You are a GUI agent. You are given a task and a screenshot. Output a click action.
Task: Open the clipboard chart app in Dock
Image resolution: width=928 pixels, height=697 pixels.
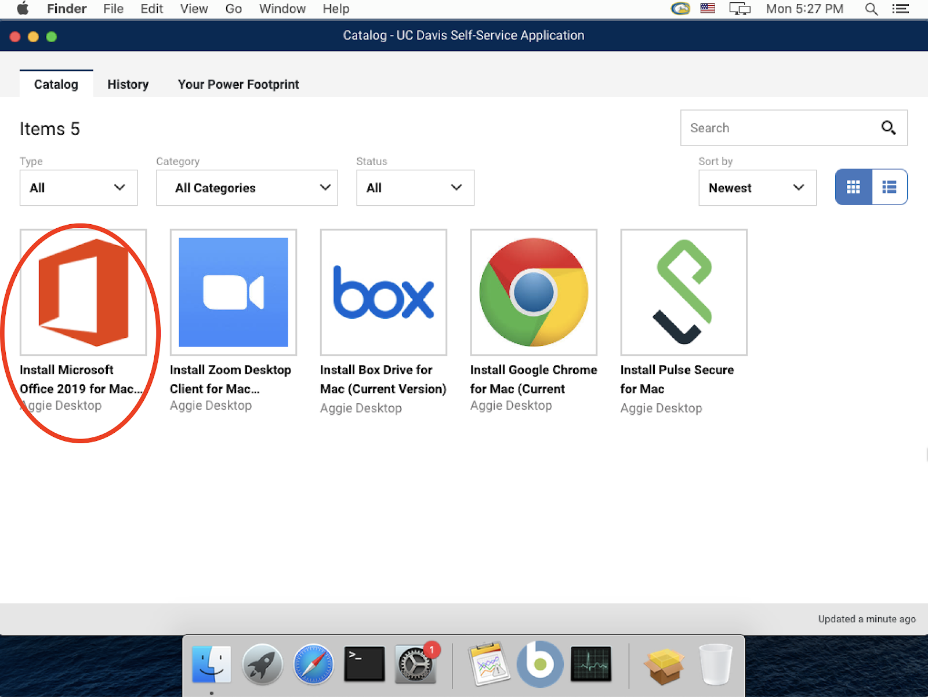[489, 664]
